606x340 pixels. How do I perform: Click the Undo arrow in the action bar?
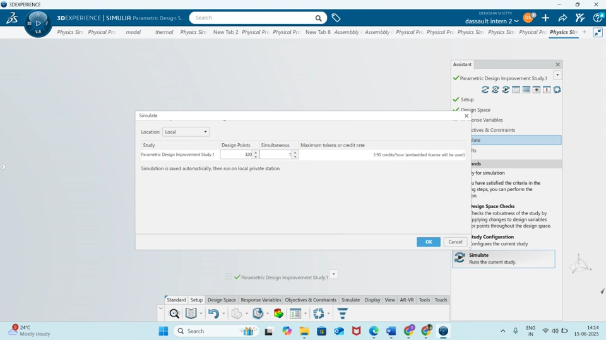[213, 314]
